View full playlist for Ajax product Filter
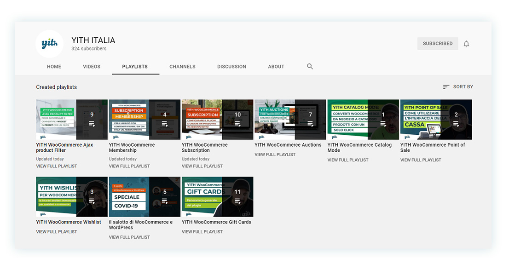 point(57,166)
